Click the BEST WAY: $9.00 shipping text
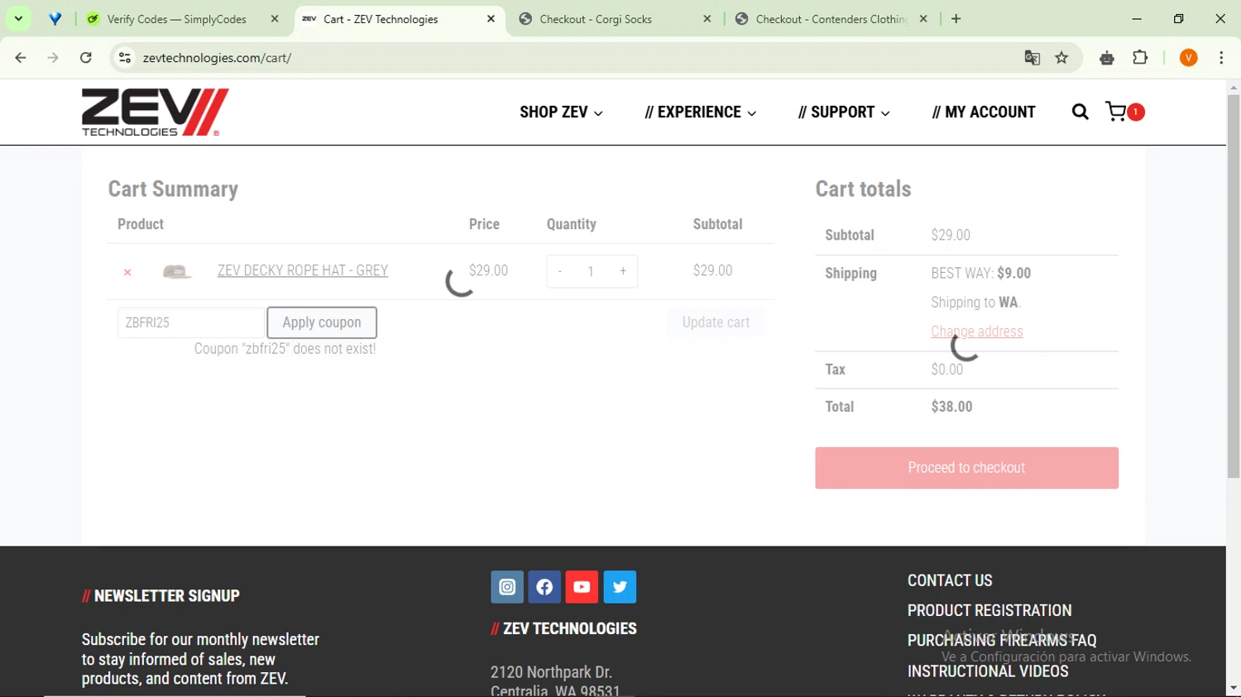 click(981, 274)
